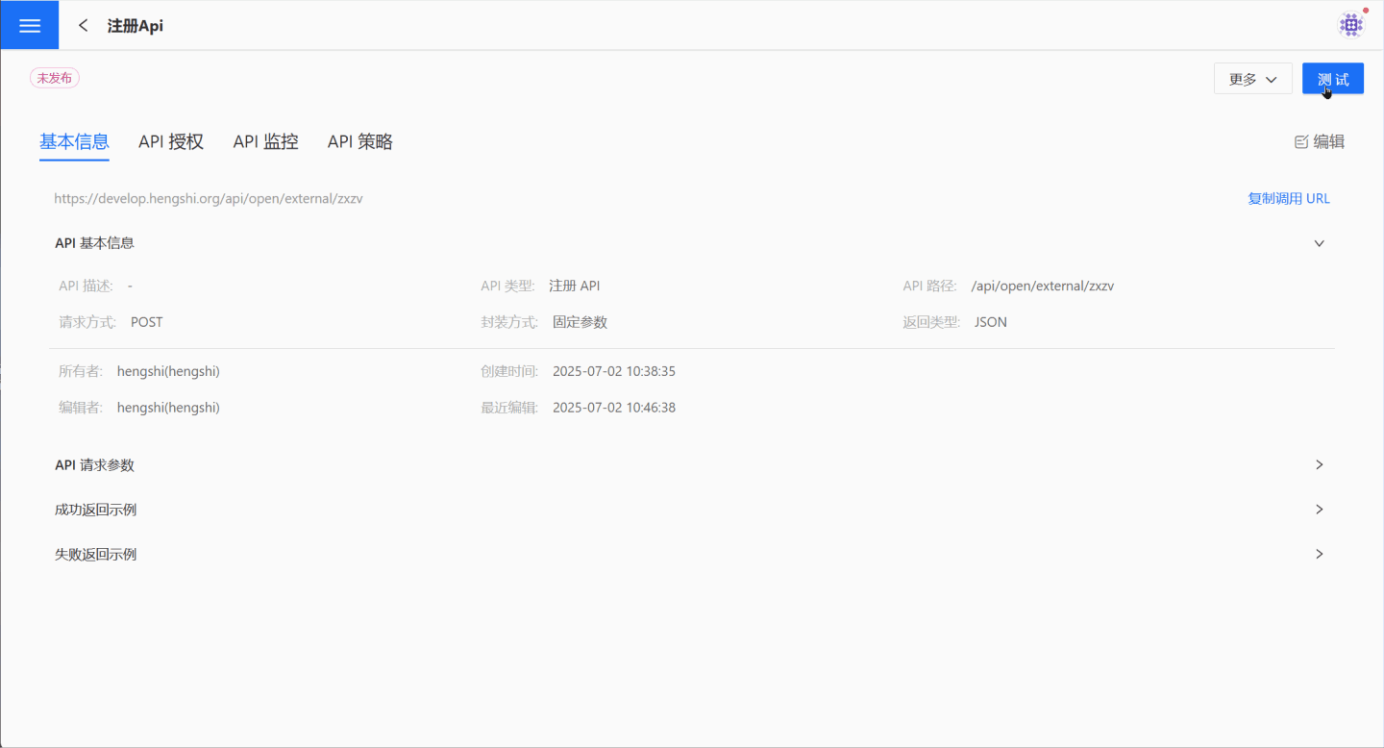
Task: Click the 复制调用 URL link
Action: 1288,199
